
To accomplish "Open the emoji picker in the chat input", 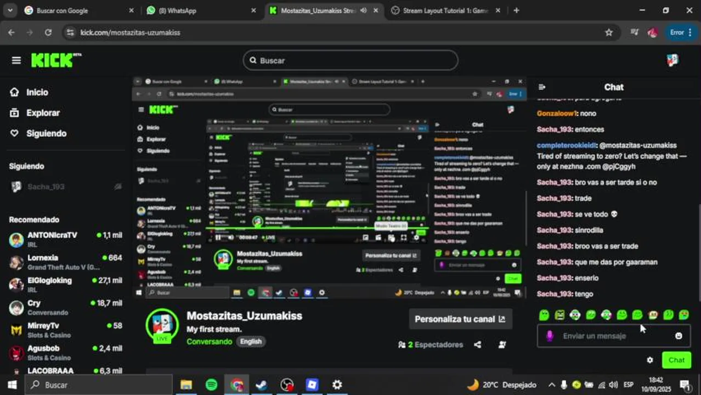I will 679,336.
